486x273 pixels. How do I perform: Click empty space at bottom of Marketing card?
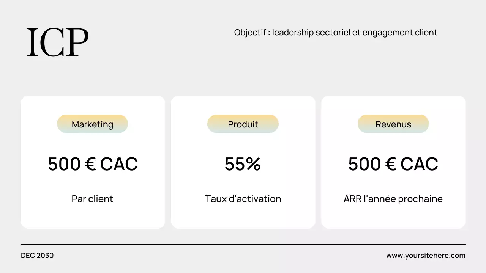coord(93,218)
